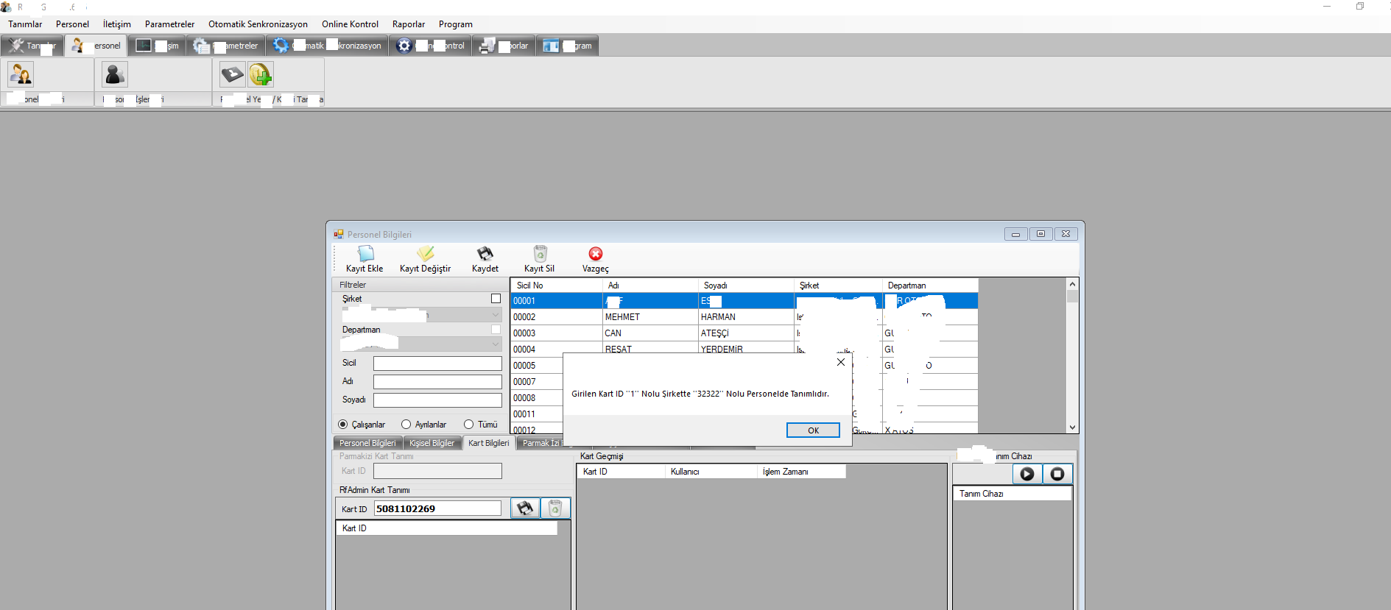Open the Program ribbon tab
This screenshot has width=1391, height=610.
coord(568,46)
